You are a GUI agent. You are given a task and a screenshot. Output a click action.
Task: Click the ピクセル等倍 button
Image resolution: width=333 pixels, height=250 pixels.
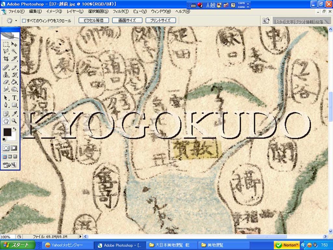point(94,21)
